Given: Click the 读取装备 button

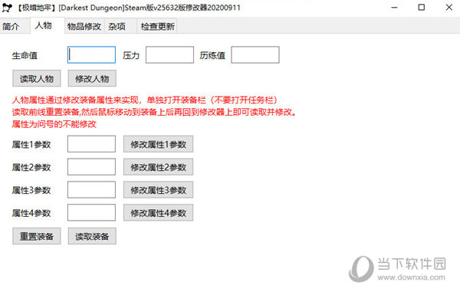Looking at the screenshot, I should tap(92, 236).
